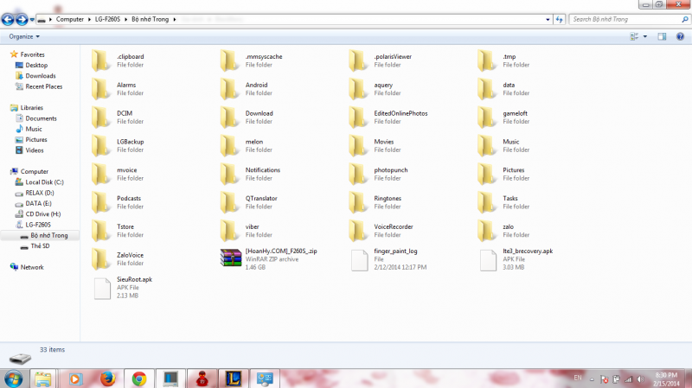
Task: Select Network in the navigation pane
Action: tap(32, 267)
